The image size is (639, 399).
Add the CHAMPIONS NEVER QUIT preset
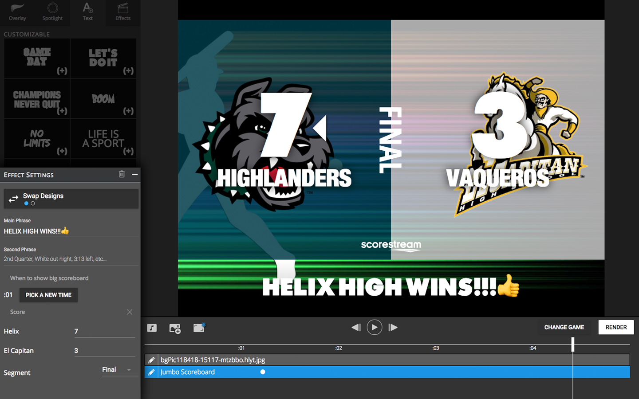pyautogui.click(x=37, y=99)
